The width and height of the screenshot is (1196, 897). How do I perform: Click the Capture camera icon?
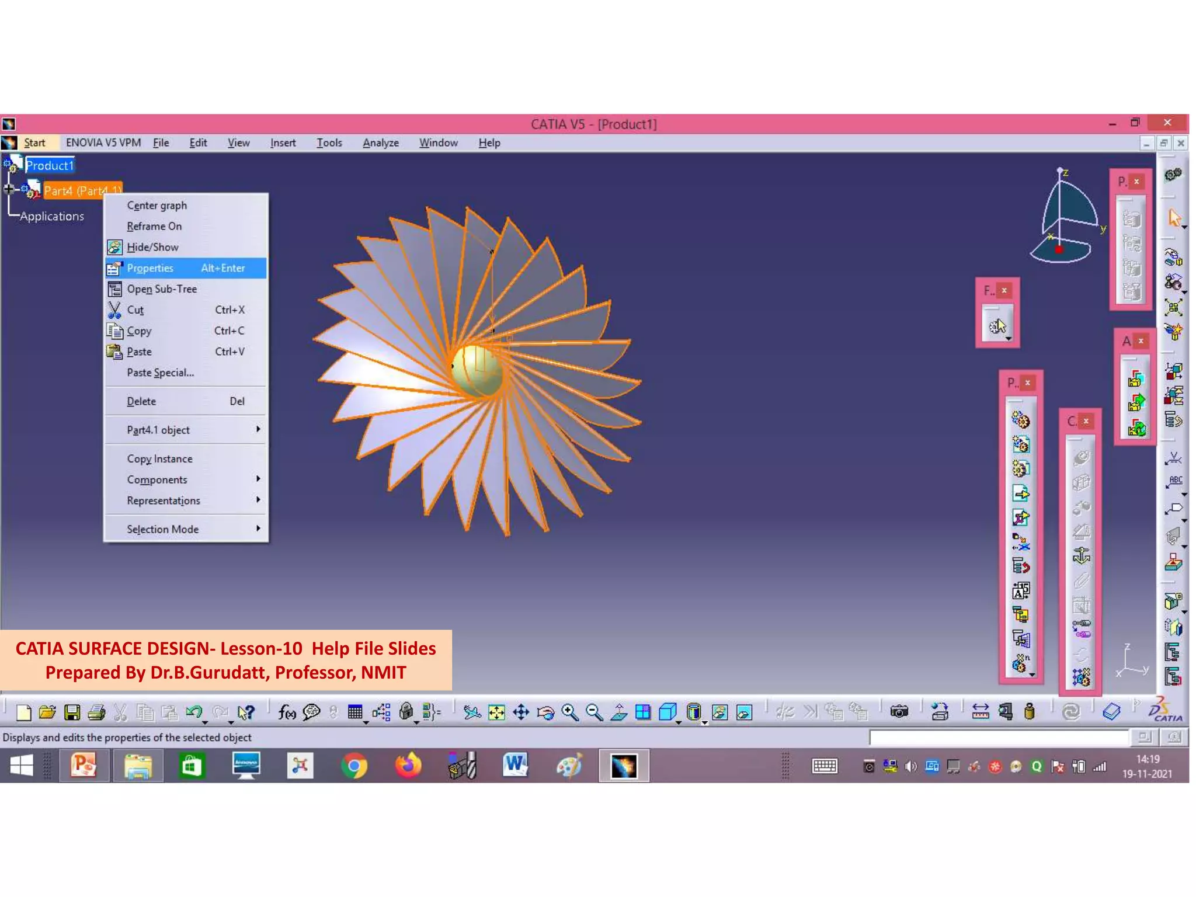[899, 711]
